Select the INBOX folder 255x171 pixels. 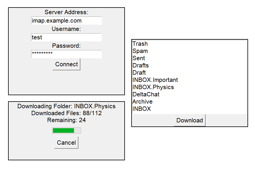(x=142, y=109)
